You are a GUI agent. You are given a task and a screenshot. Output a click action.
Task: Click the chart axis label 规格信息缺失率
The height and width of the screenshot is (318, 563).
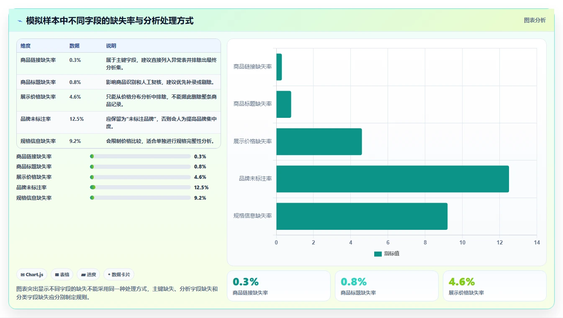253,216
